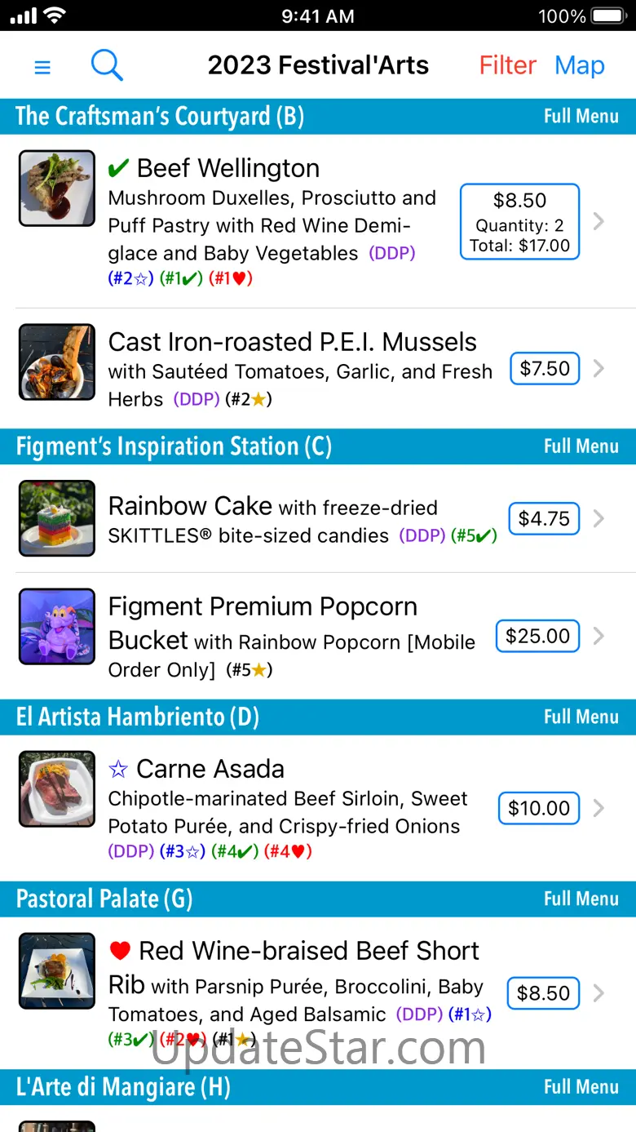The width and height of the screenshot is (636, 1132).
Task: Tap the $7.50 price button for Mussels
Action: (545, 369)
